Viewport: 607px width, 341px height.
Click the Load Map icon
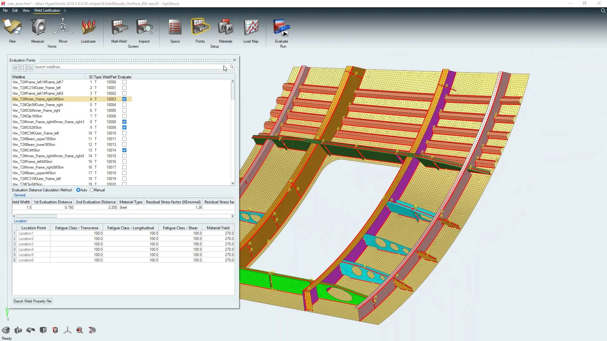coord(251,27)
